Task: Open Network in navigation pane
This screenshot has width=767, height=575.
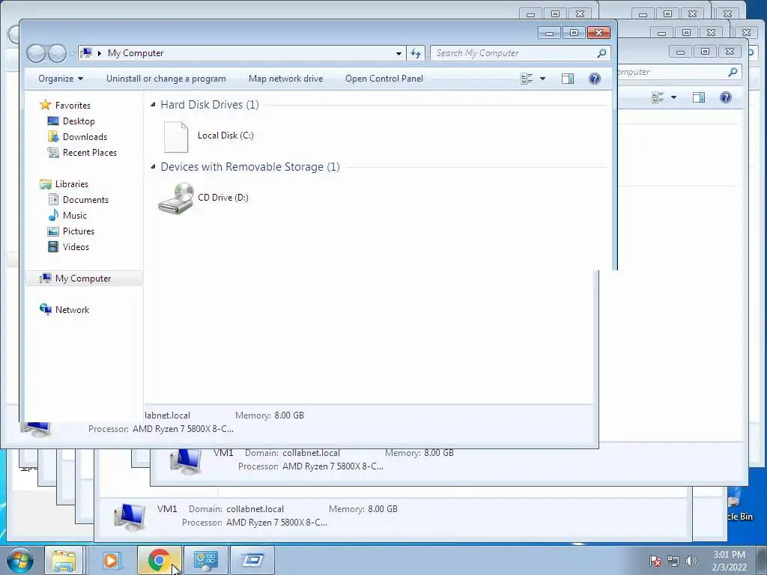Action: 72,309
